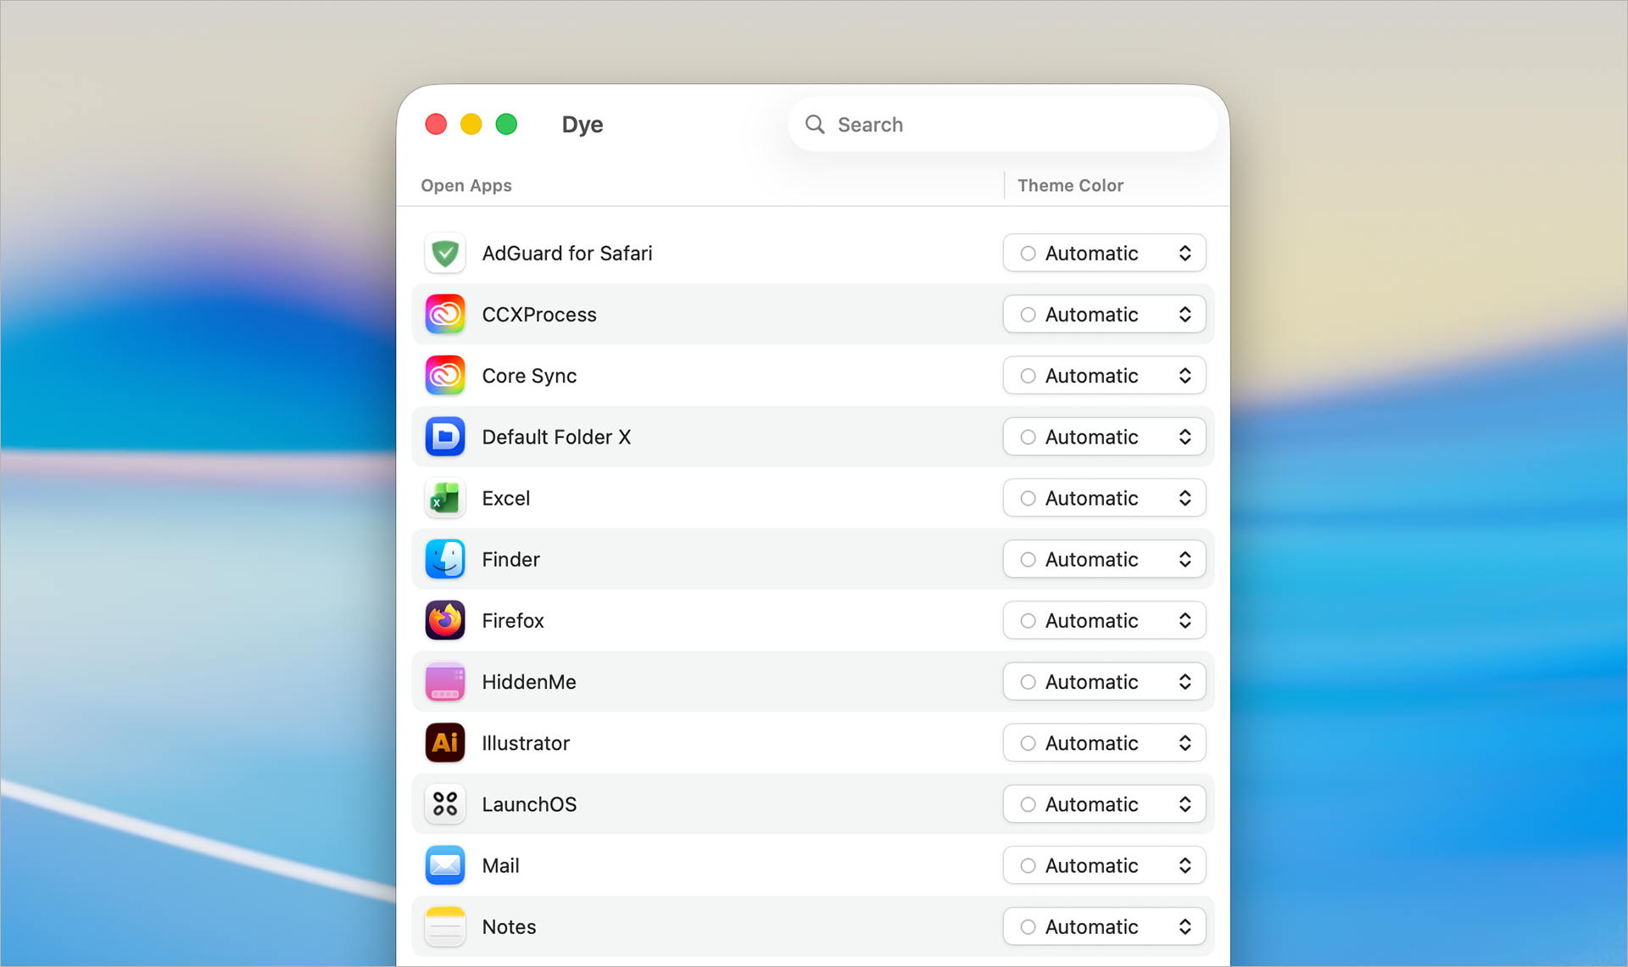Image resolution: width=1628 pixels, height=967 pixels.
Task: Click the Finder icon in the list
Action: click(444, 559)
